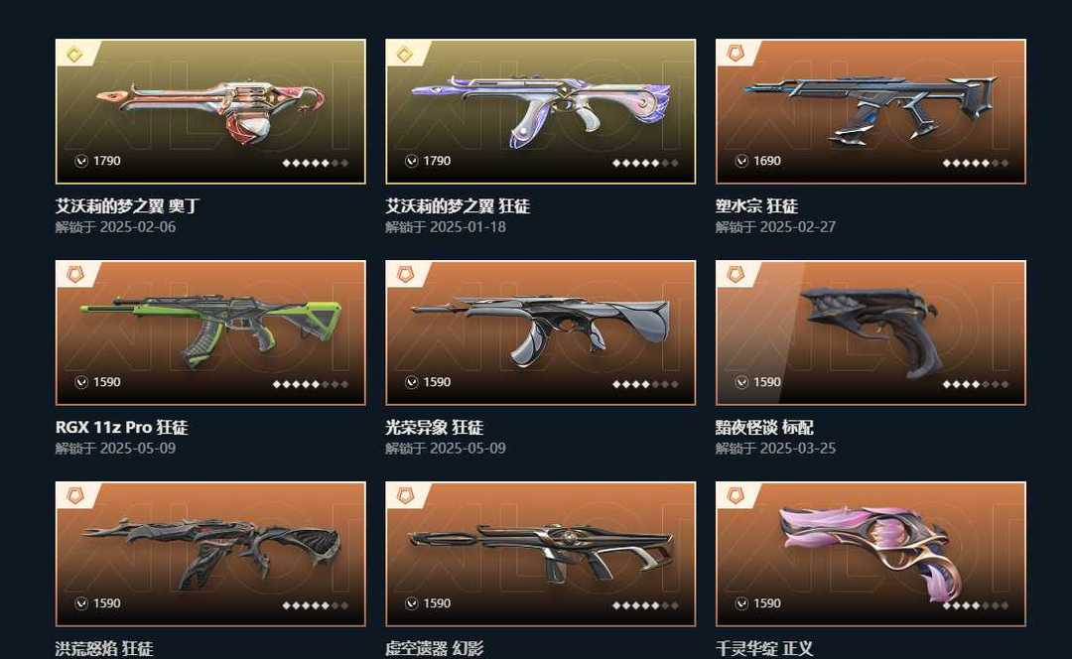Image resolution: width=1072 pixels, height=659 pixels.
Task: Open the 塑水宗 狂徒 weapon skin image
Action: pyautogui.click(x=871, y=111)
